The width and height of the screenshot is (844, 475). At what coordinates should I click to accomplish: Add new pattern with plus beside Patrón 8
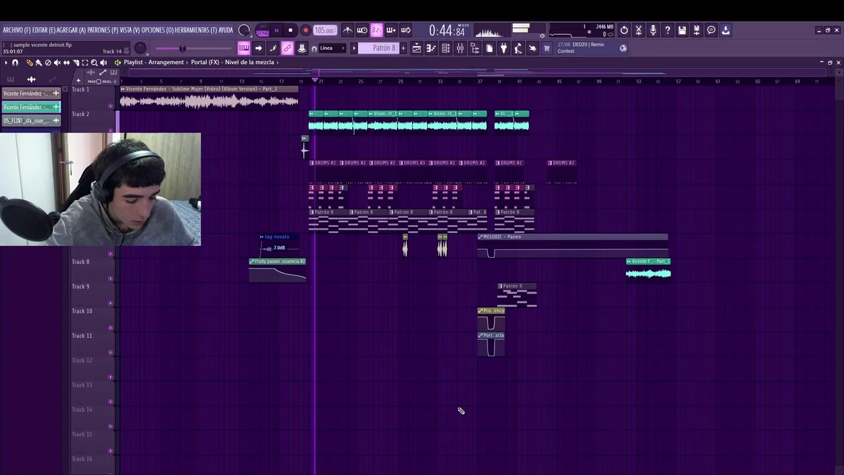point(404,48)
